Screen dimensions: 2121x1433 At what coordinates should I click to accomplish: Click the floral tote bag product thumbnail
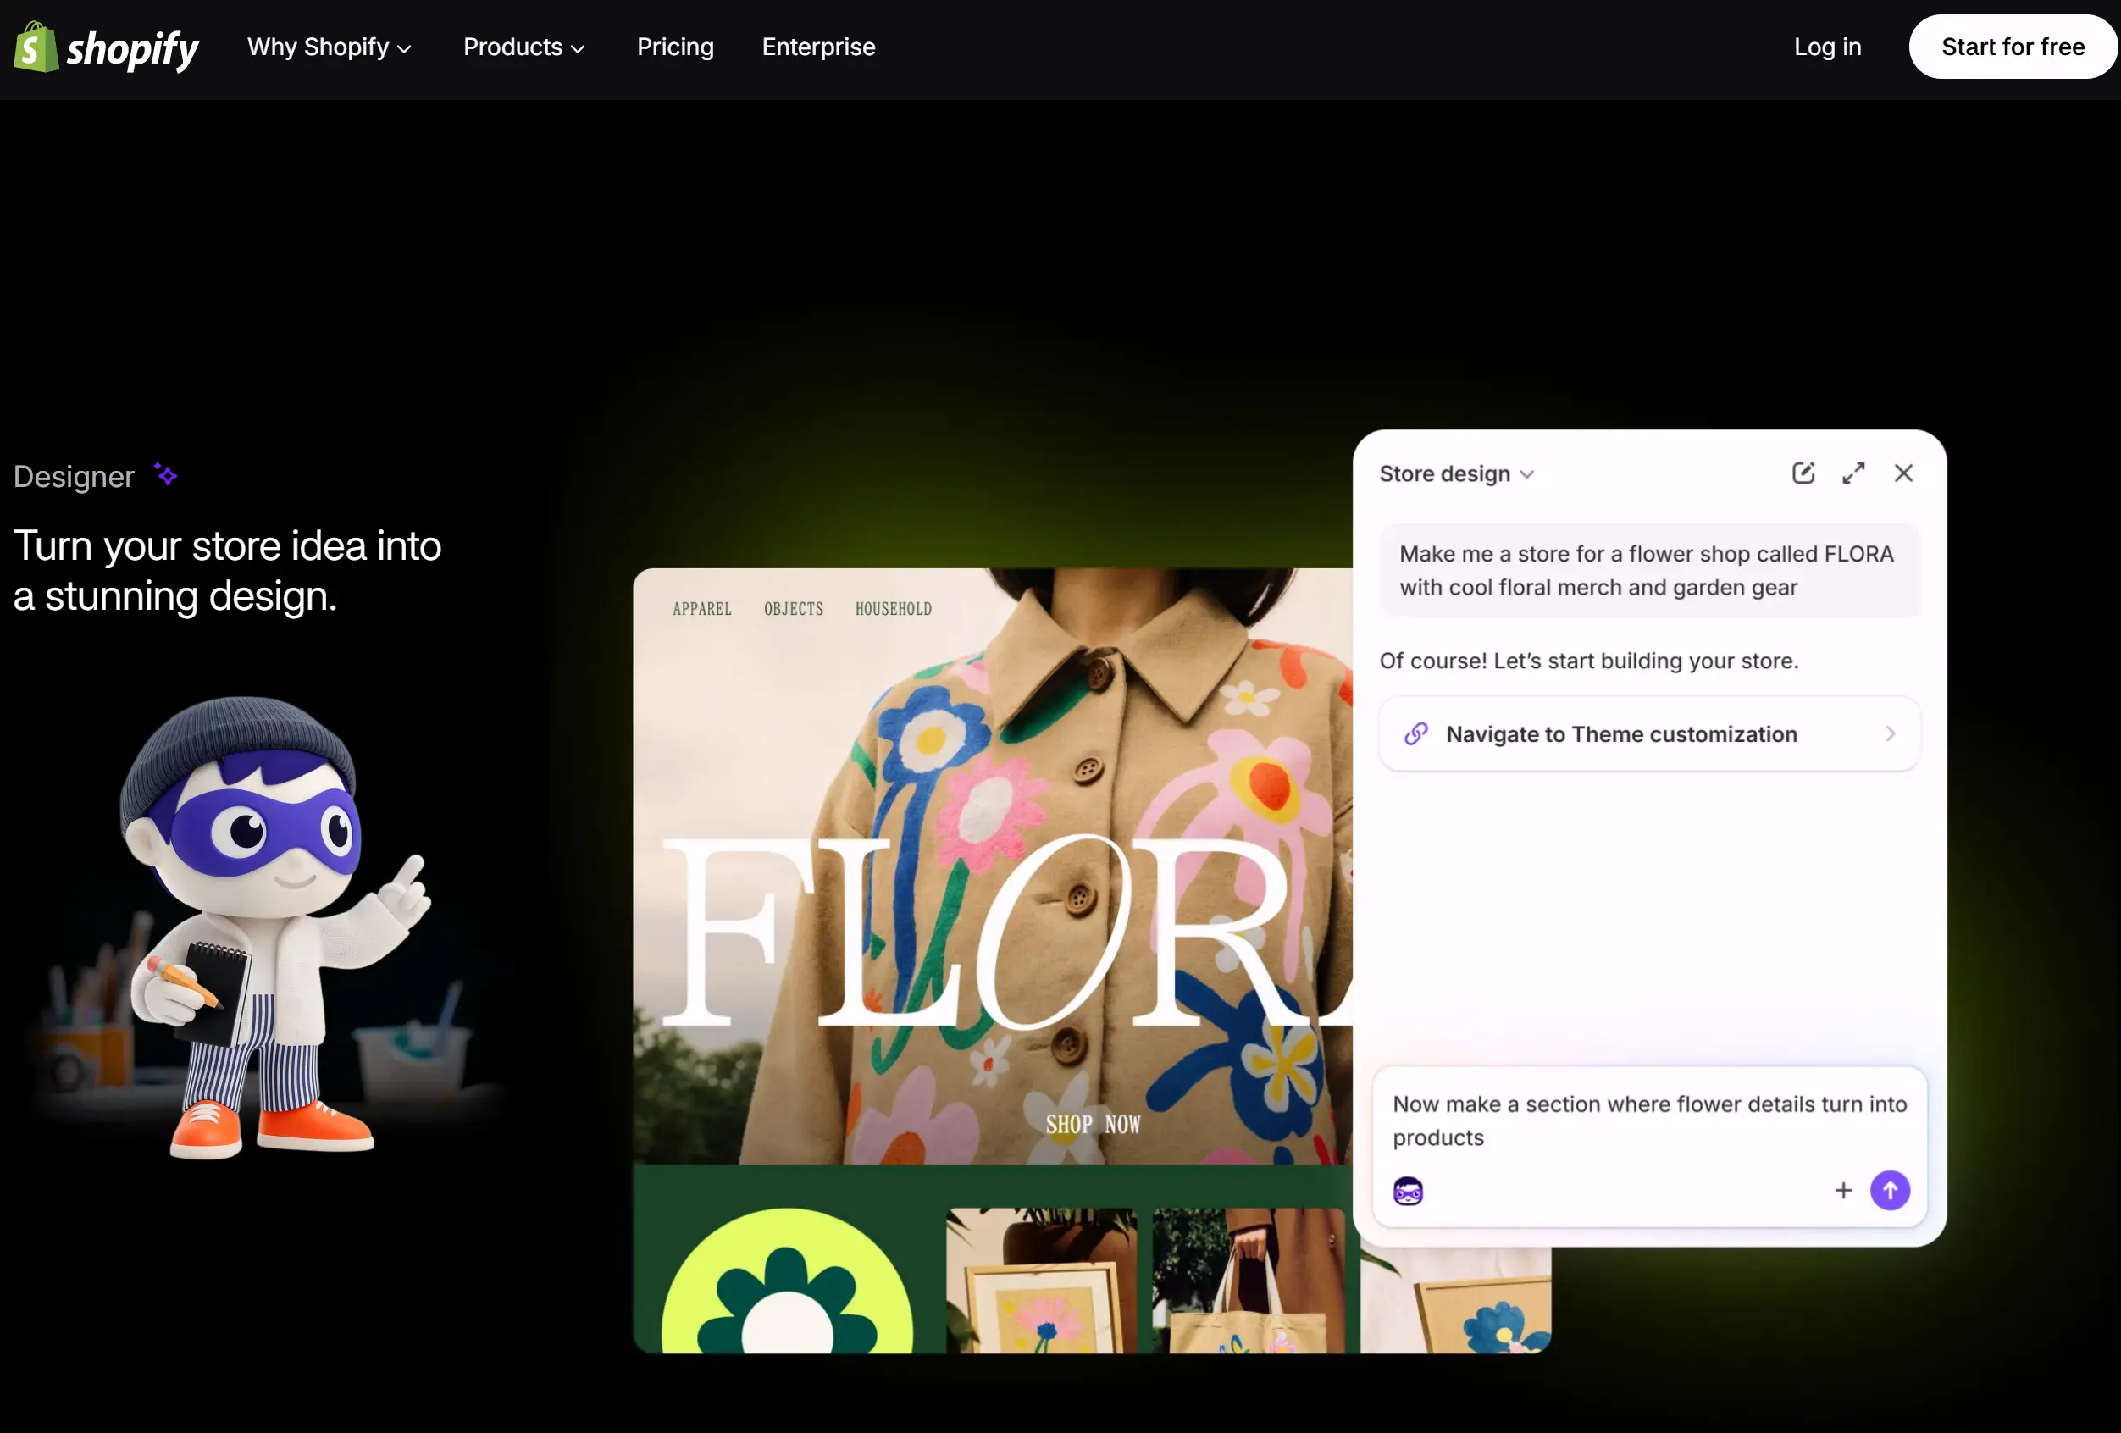1249,1281
